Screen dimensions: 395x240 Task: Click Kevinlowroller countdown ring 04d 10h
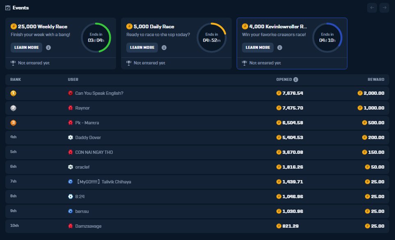click(x=327, y=37)
